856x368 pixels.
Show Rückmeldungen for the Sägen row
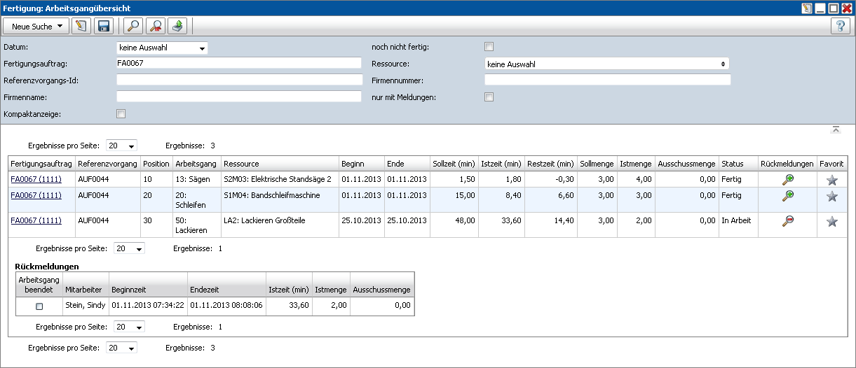[x=788, y=180]
